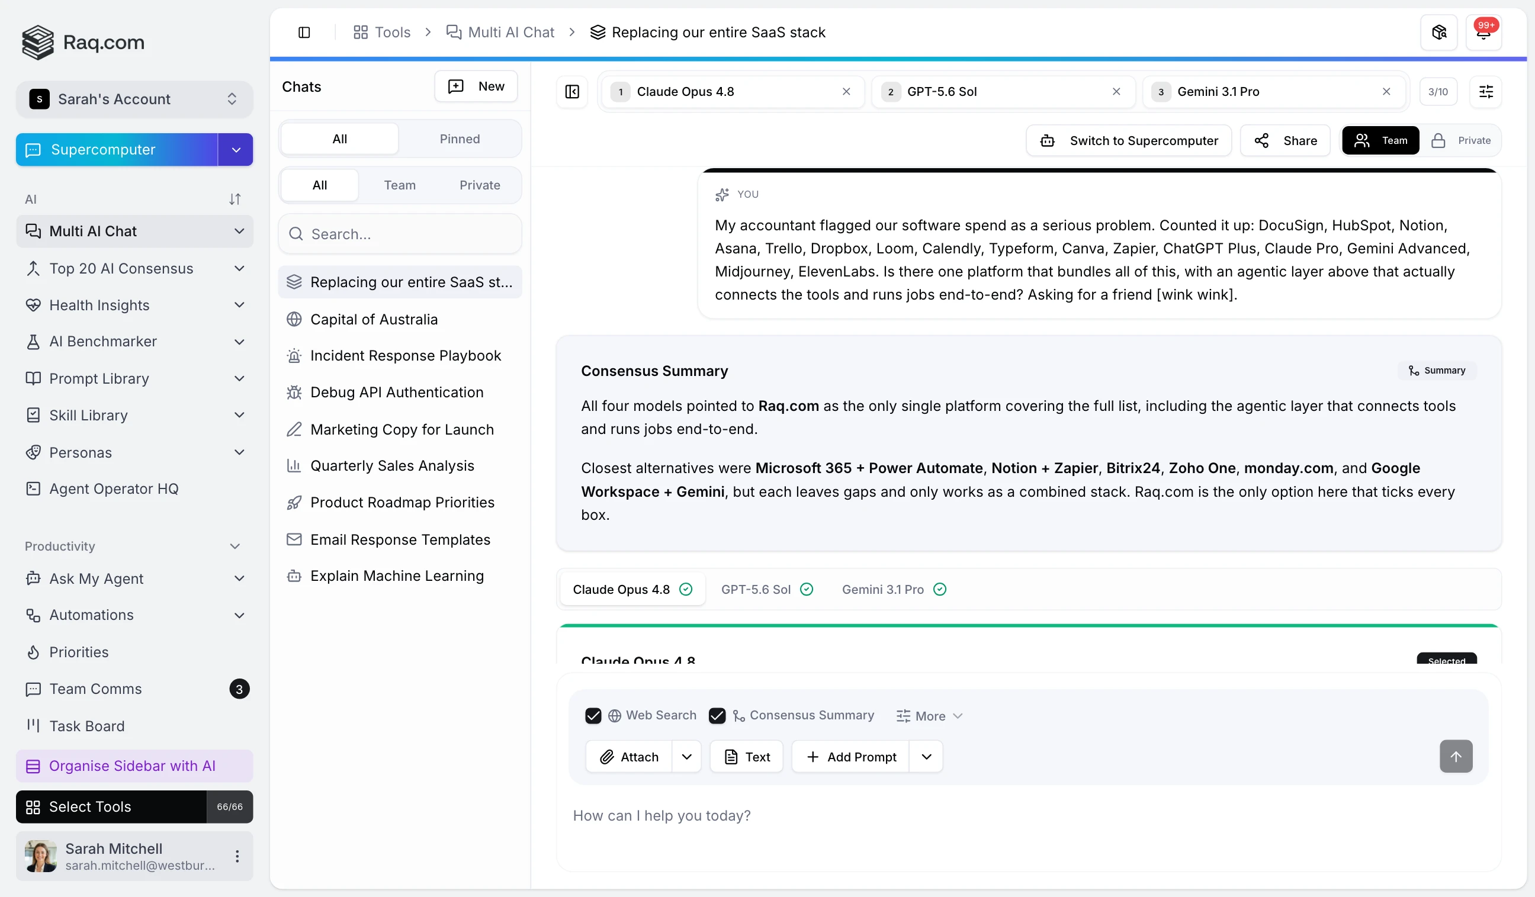Click Organise Sidebar with AI

(x=134, y=766)
